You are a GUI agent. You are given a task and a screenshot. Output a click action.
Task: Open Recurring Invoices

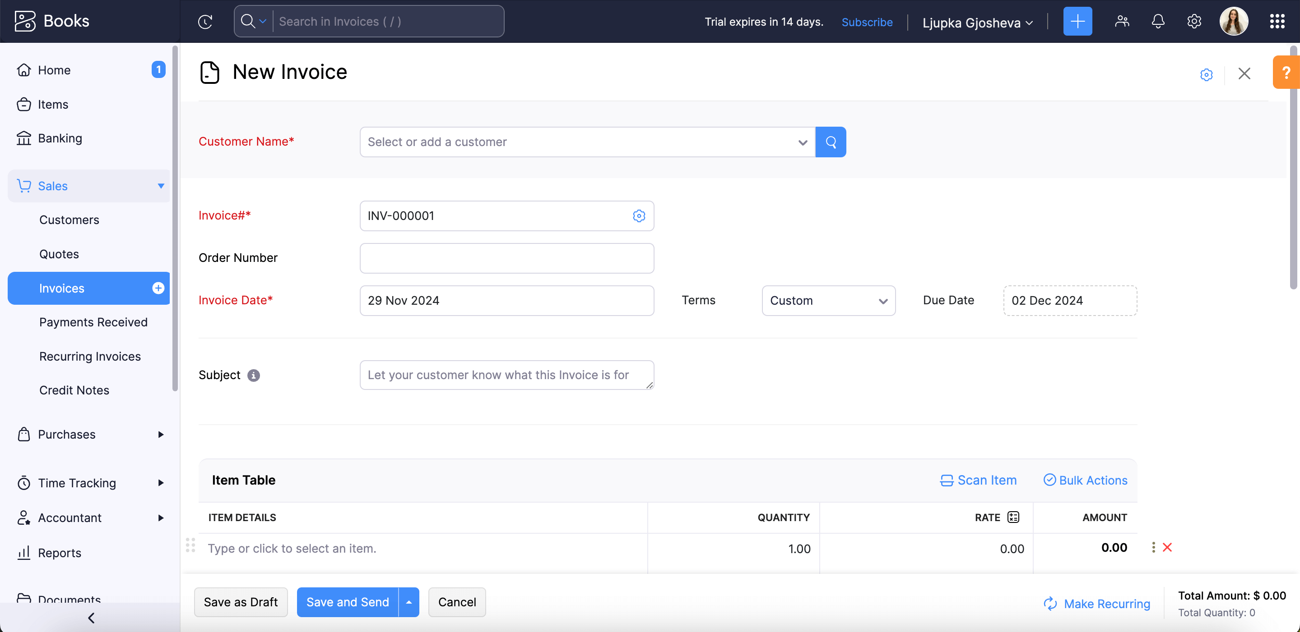(90, 356)
